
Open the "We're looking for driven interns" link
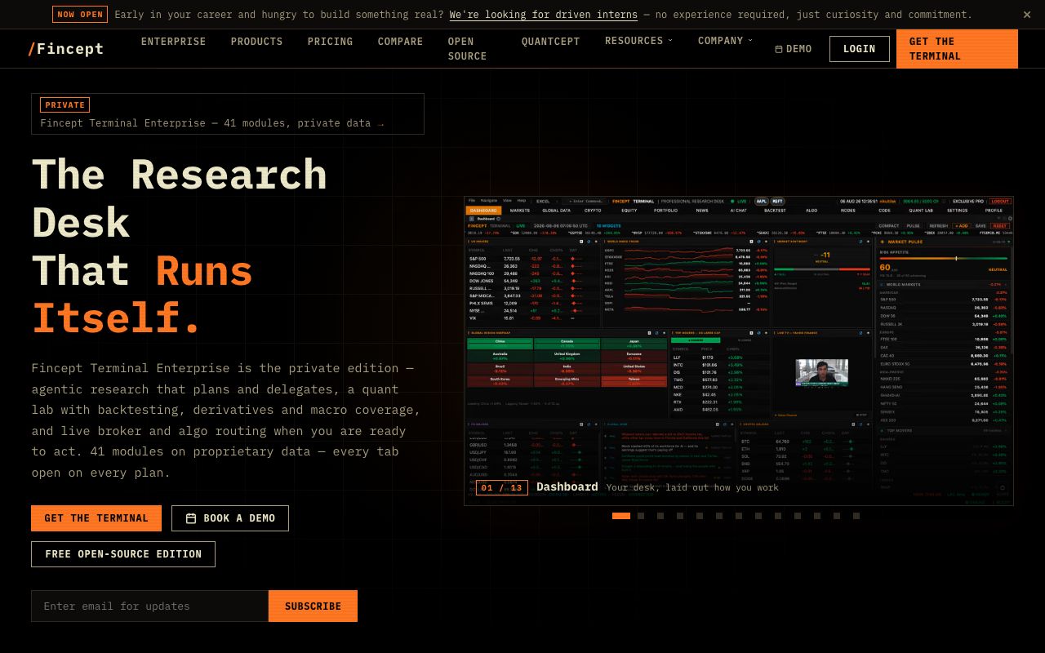pos(543,15)
